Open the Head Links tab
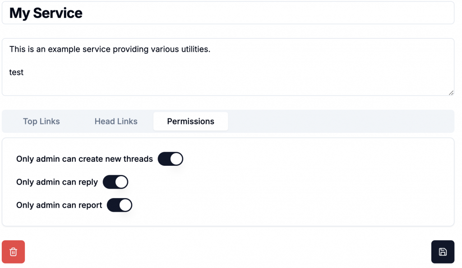462x268 pixels. (x=116, y=121)
